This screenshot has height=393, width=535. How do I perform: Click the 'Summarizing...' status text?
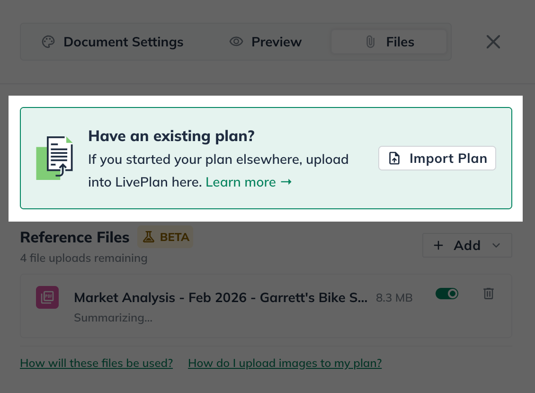pyautogui.click(x=113, y=318)
